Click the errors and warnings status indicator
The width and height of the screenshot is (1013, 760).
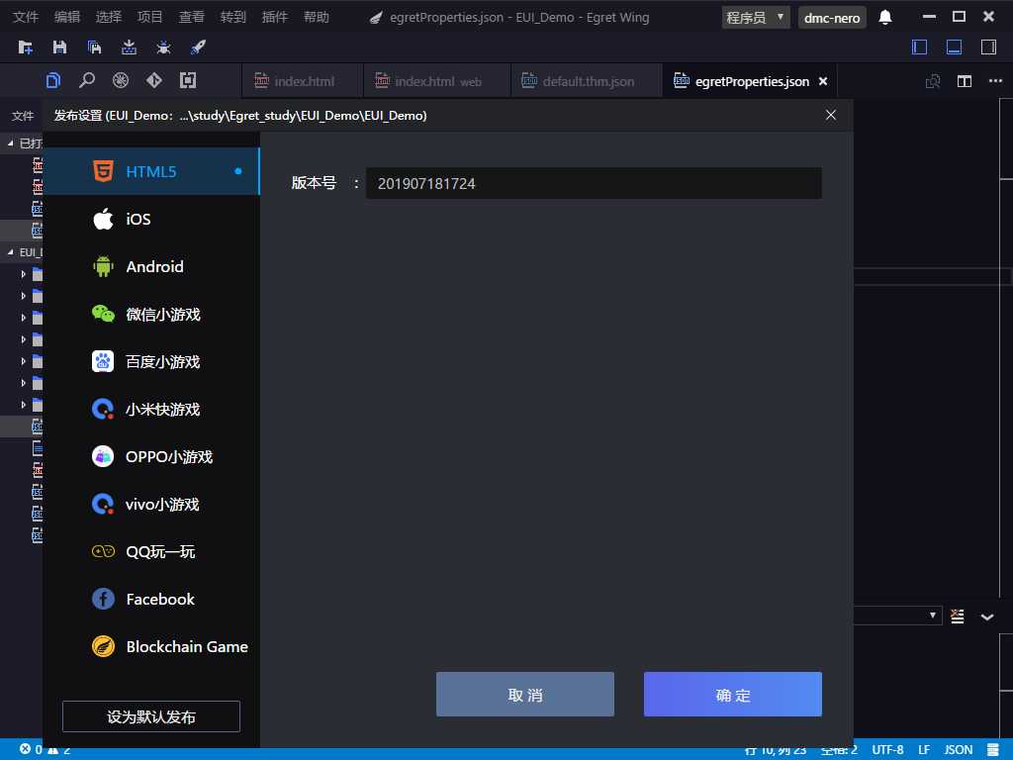[x=46, y=750]
